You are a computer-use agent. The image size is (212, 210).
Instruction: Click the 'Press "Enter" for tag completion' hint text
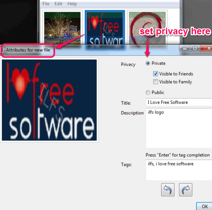click(x=178, y=155)
